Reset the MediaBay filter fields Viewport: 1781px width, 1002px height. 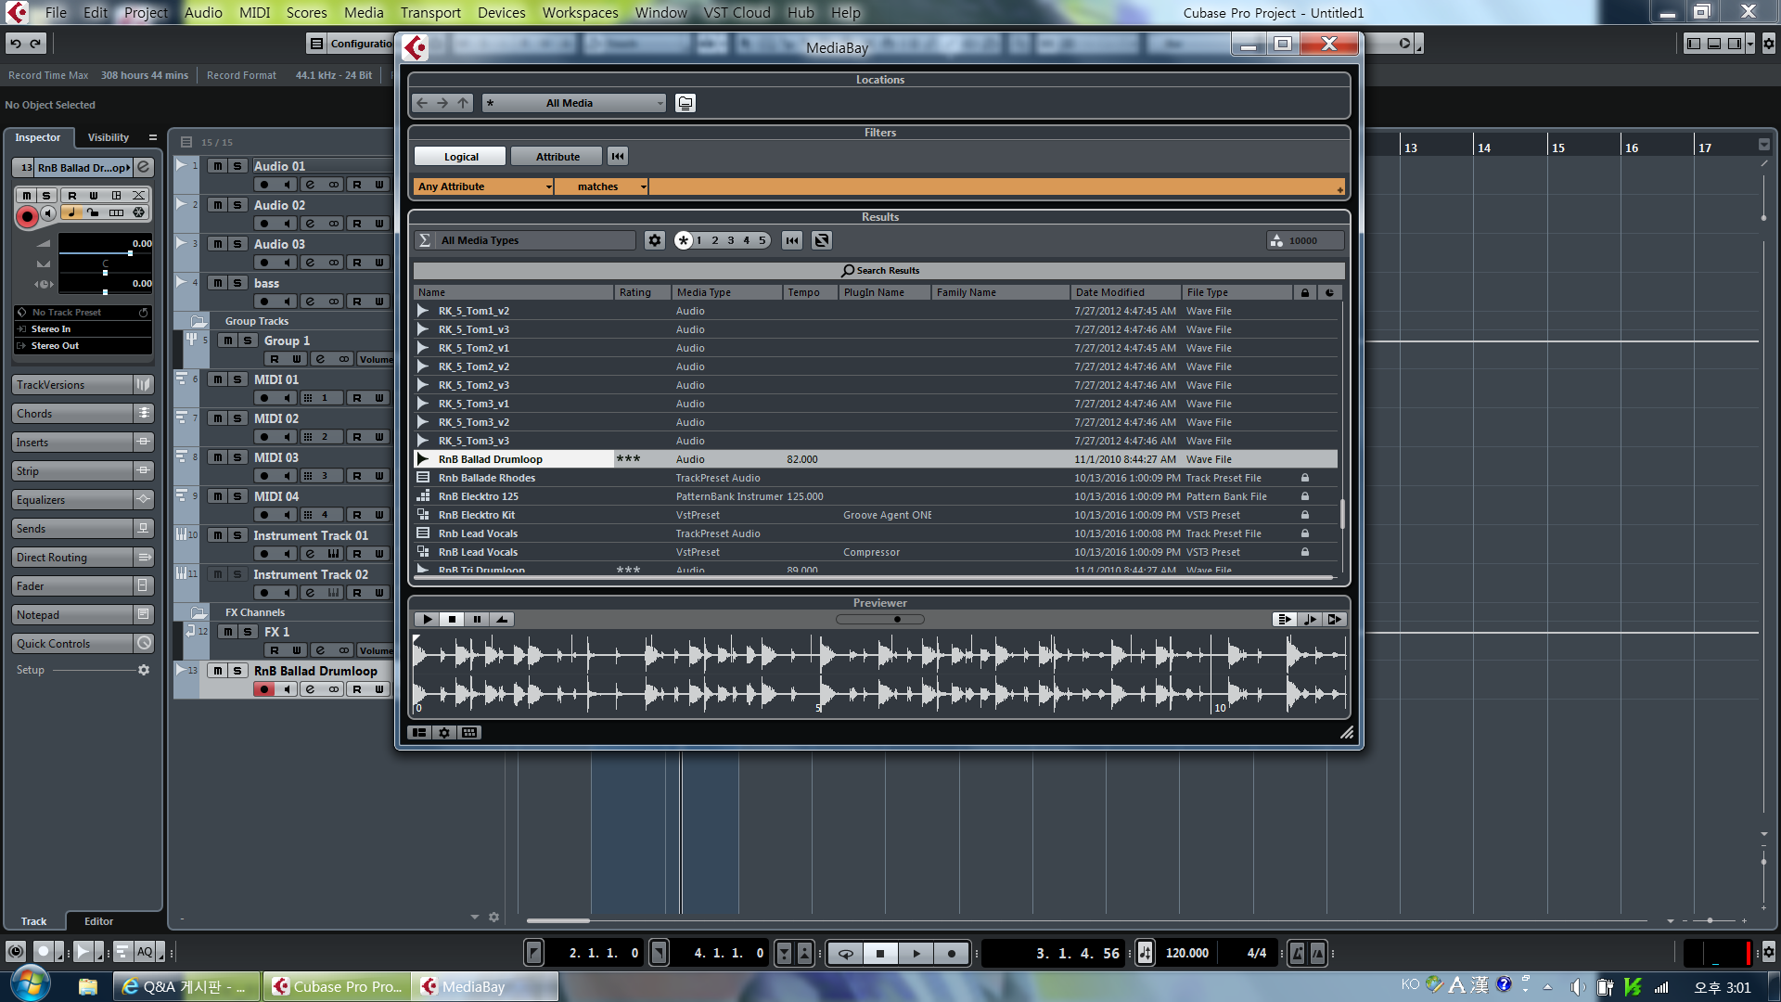tap(618, 157)
